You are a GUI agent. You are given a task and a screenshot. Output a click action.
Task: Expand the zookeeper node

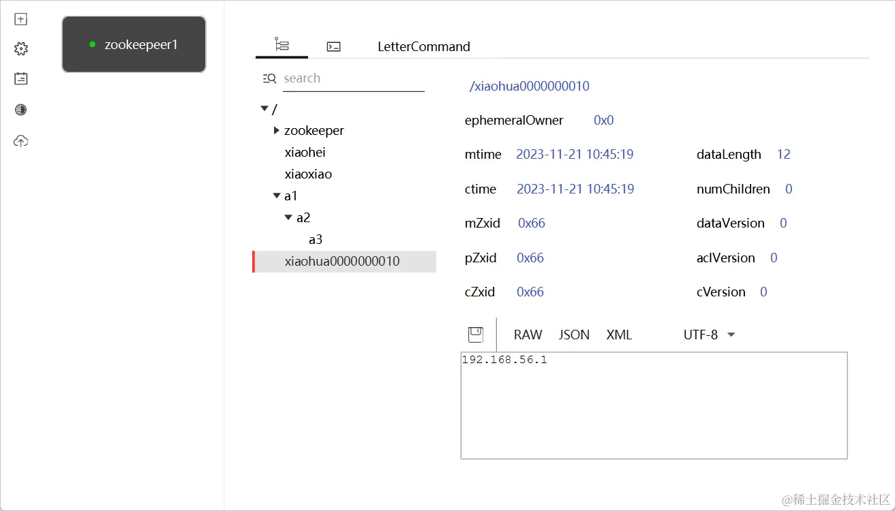coord(276,130)
